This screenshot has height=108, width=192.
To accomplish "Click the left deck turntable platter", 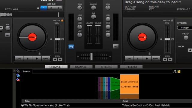I will (x=32, y=37).
